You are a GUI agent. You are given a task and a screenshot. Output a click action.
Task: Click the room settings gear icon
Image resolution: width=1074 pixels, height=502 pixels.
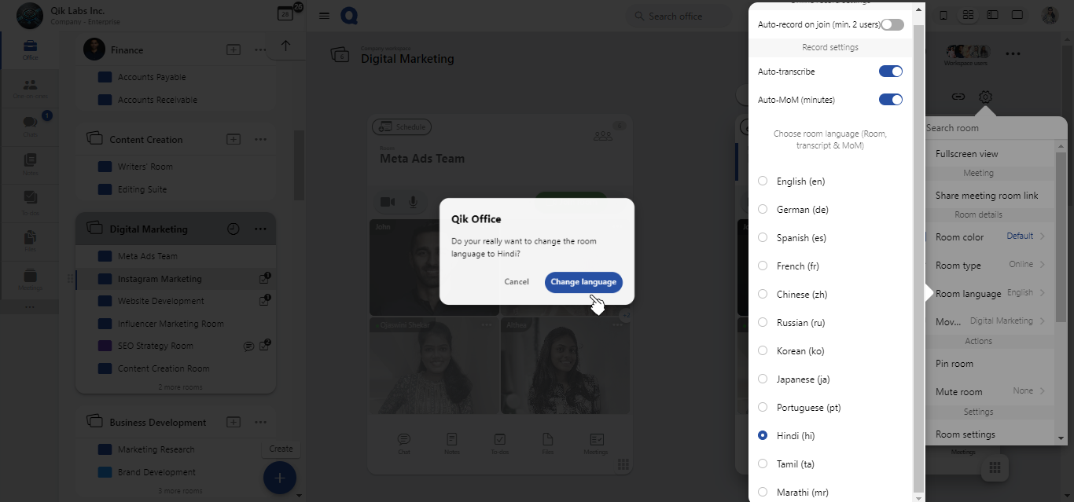(985, 97)
